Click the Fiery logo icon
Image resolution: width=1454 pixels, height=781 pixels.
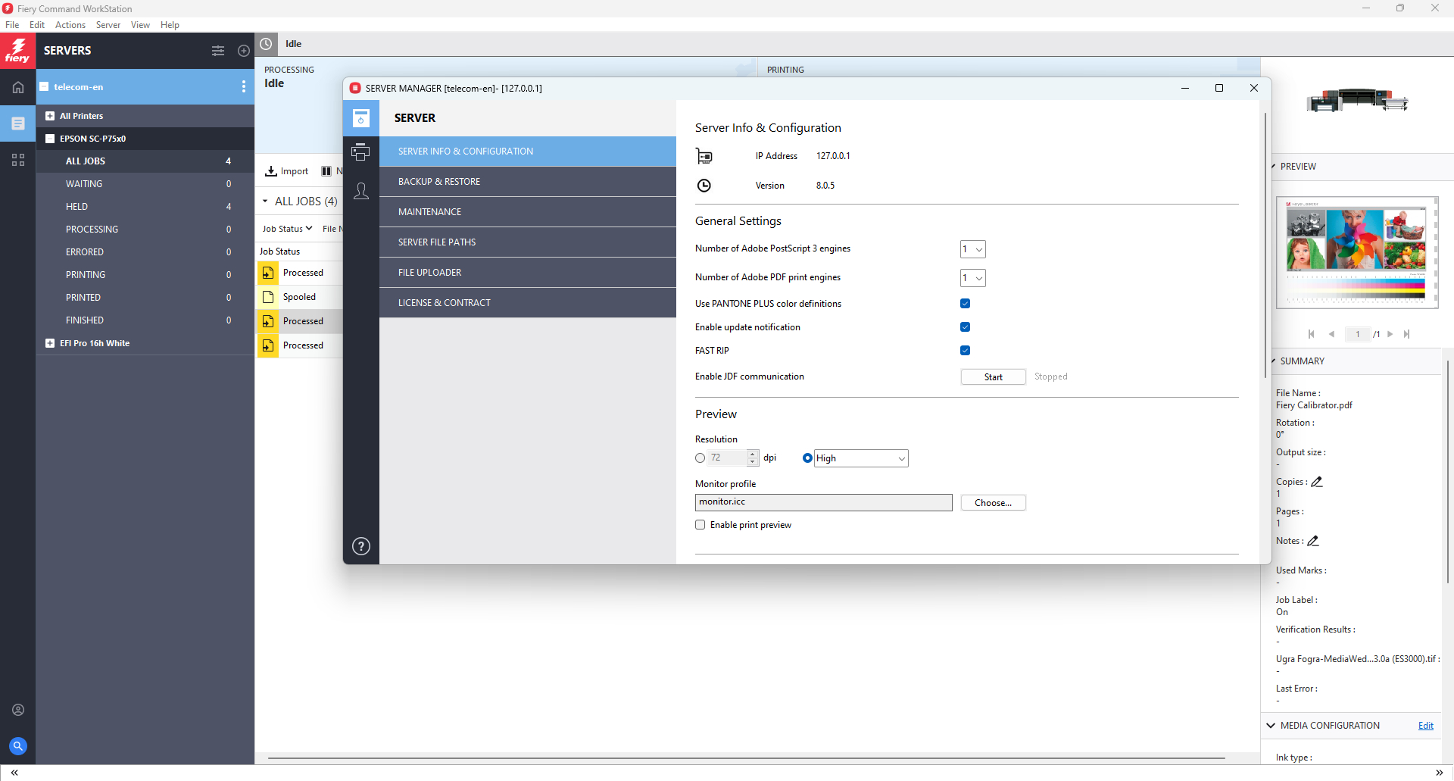(x=17, y=51)
